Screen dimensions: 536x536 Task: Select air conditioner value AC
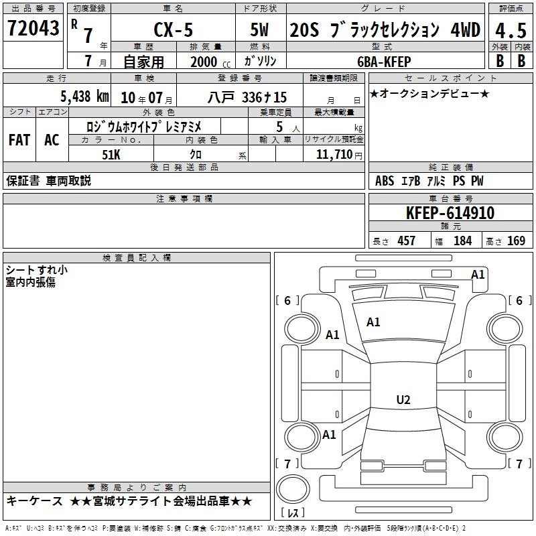click(52, 140)
